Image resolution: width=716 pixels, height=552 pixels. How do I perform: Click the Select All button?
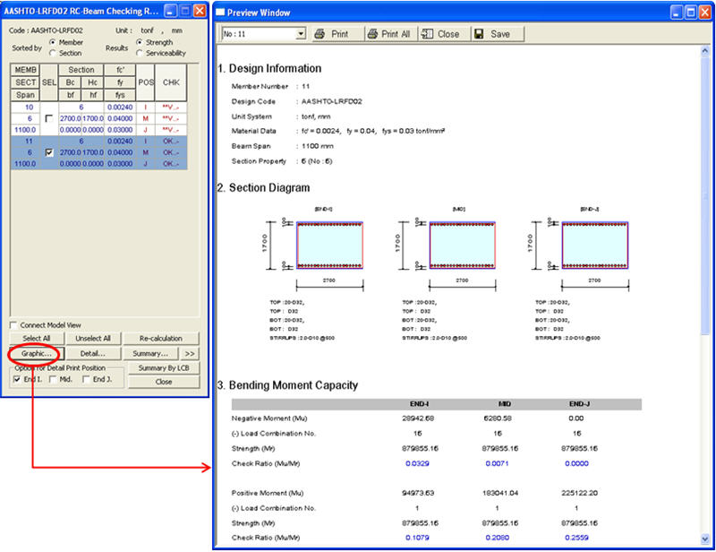click(36, 338)
